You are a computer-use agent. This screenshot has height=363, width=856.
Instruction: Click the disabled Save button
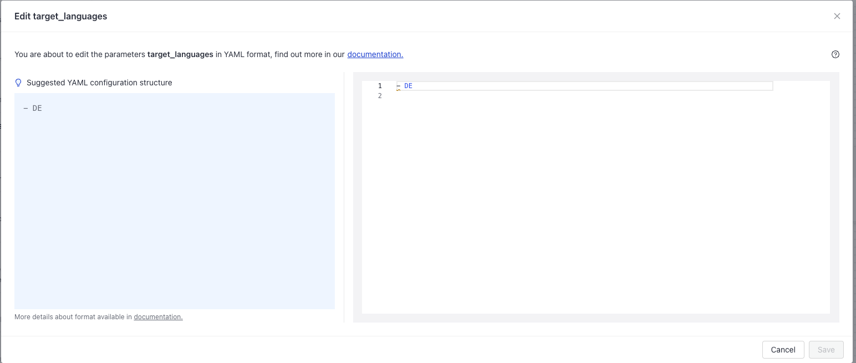(x=826, y=349)
